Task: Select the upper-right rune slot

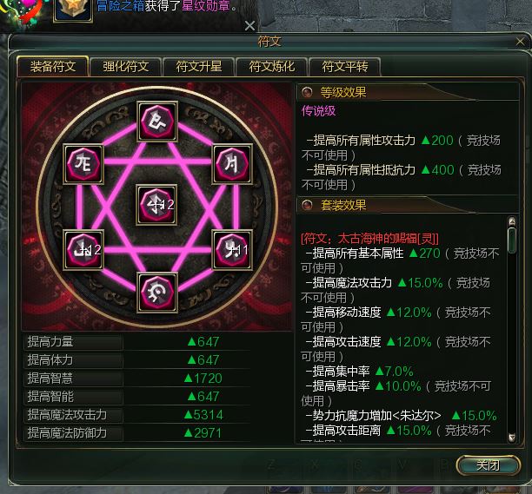Action: click(232, 164)
